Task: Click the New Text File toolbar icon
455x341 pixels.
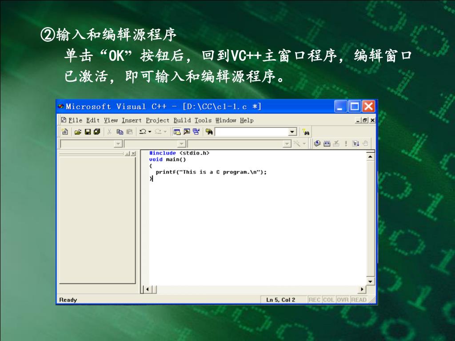Action: [65, 131]
